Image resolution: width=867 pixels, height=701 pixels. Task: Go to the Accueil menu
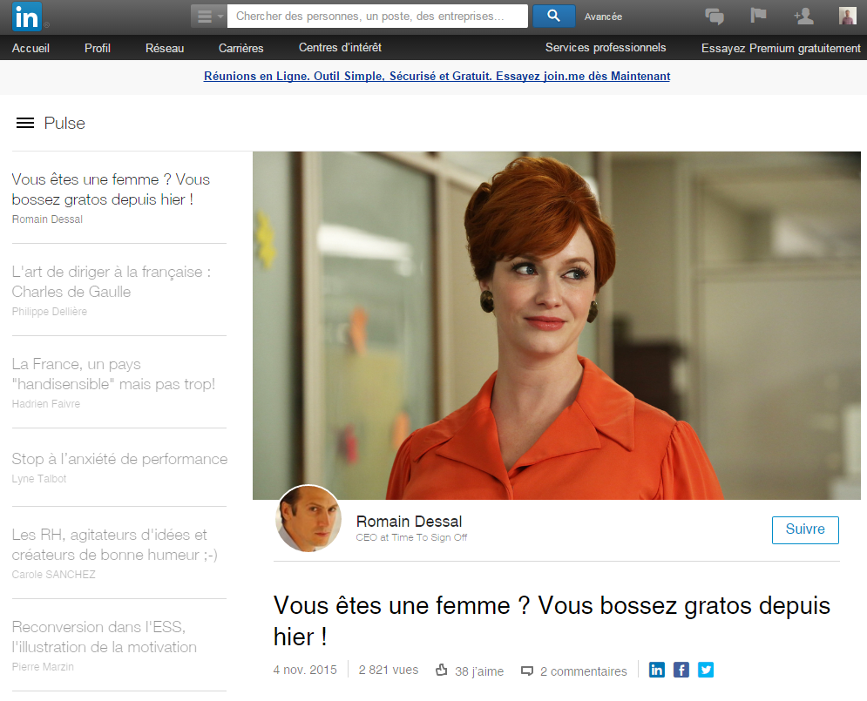(31, 48)
